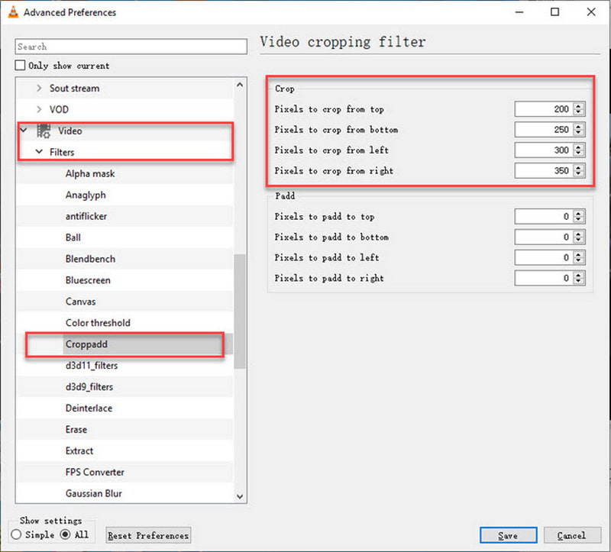
Task: Decrease pixels to crop from right
Action: (579, 174)
